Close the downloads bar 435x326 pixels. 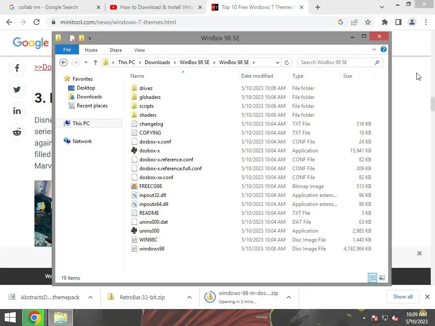click(x=427, y=297)
